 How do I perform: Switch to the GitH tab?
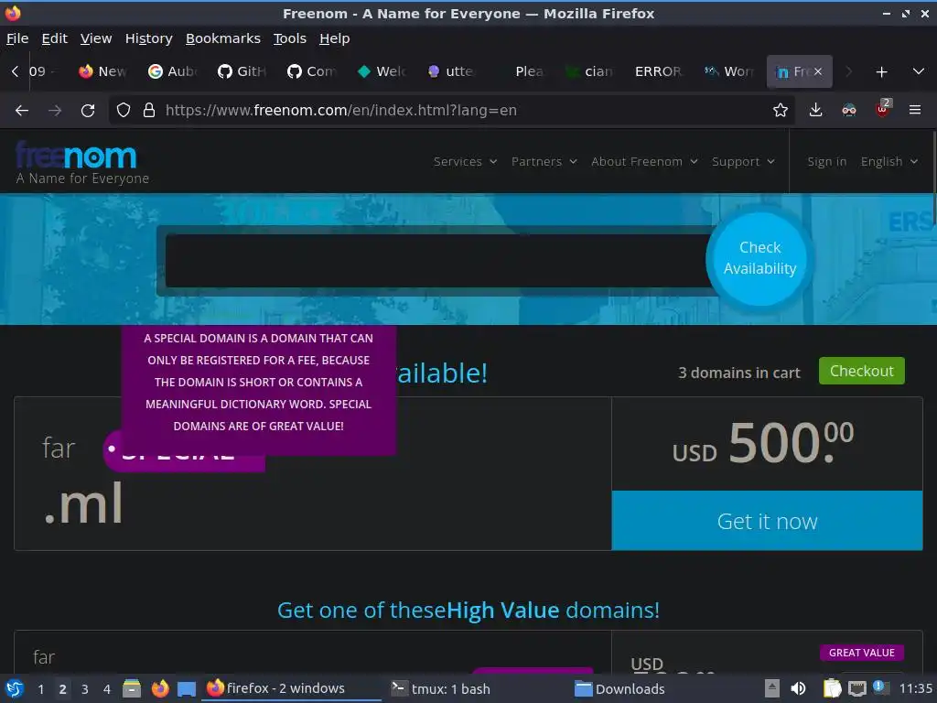[x=242, y=71]
